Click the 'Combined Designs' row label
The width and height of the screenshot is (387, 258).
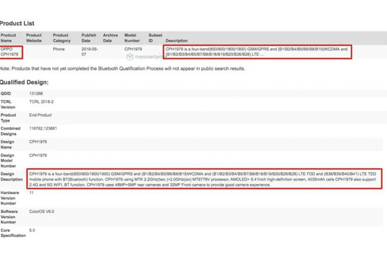point(10,131)
